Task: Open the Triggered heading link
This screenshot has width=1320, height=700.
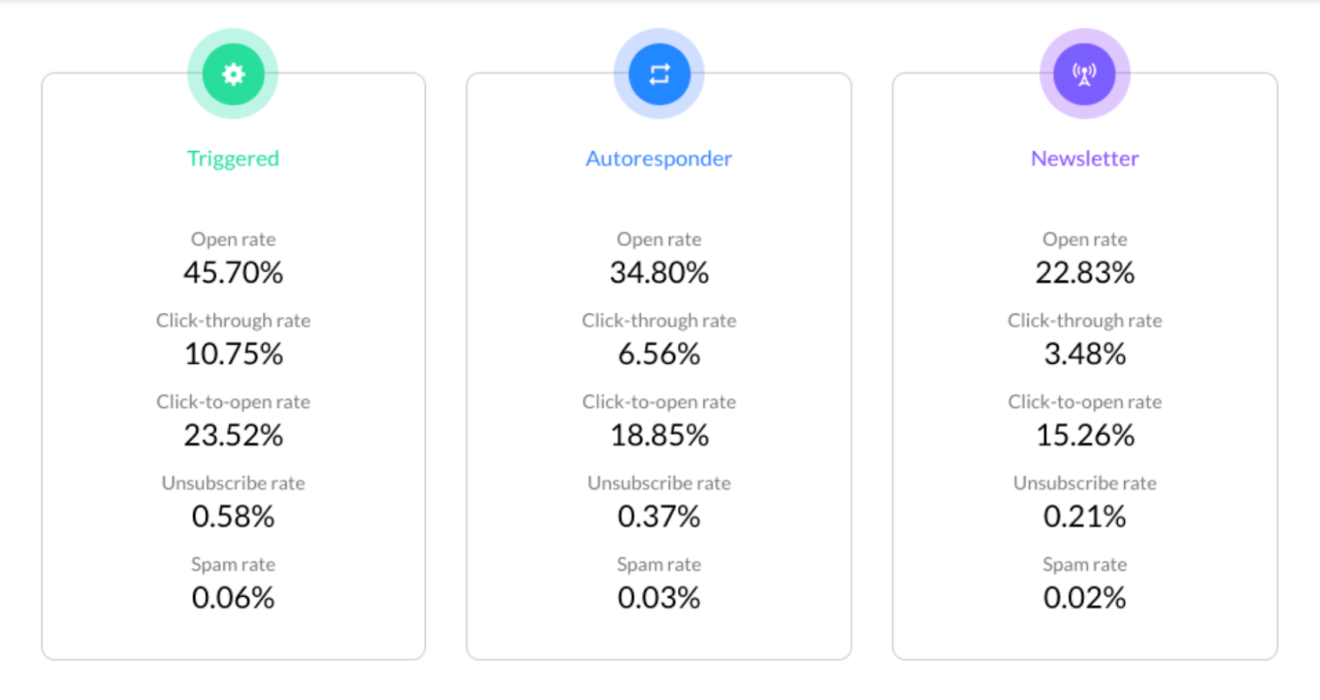Action: point(233,158)
